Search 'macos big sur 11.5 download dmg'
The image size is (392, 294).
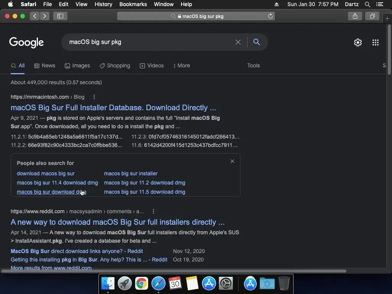click(x=144, y=192)
